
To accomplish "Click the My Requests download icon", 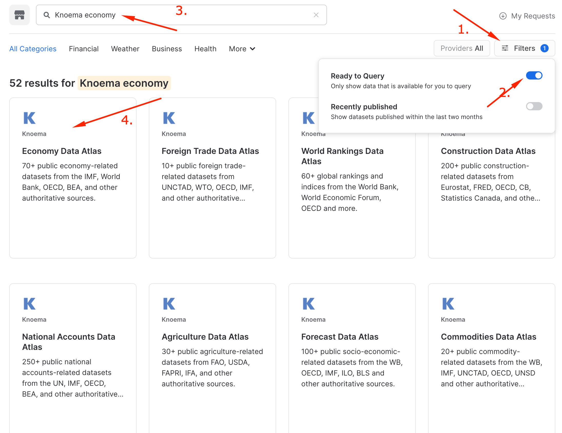I will pos(502,16).
